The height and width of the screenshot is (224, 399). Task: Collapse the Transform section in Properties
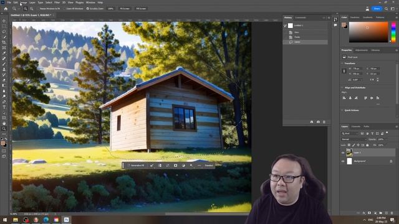click(x=342, y=63)
